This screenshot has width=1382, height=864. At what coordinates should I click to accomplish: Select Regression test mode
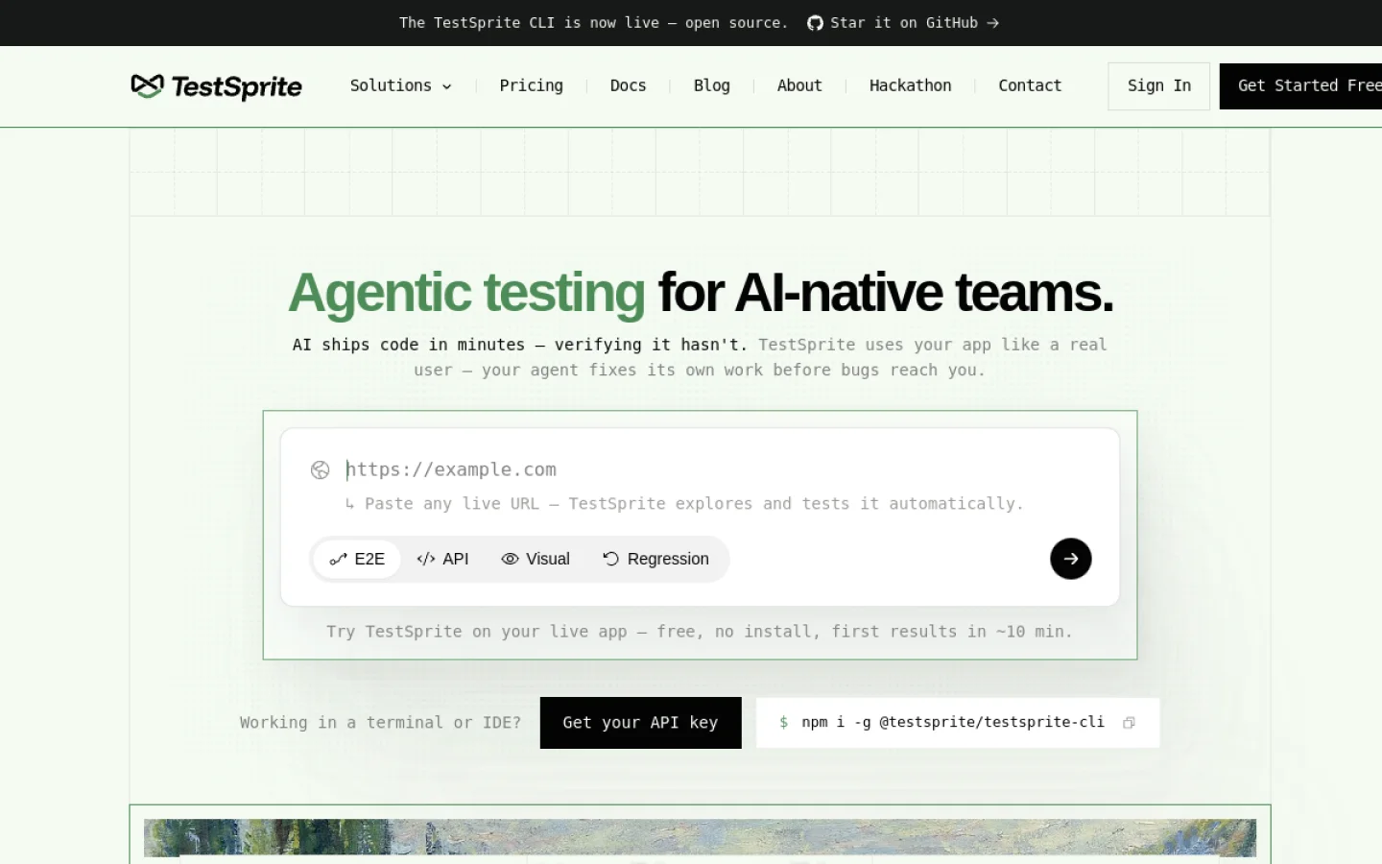pos(655,559)
